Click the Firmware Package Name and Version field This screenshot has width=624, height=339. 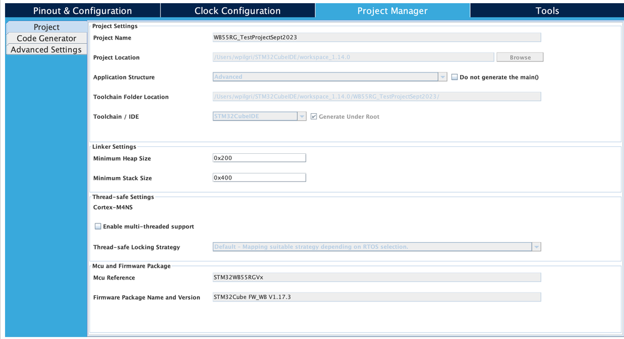[376, 297]
